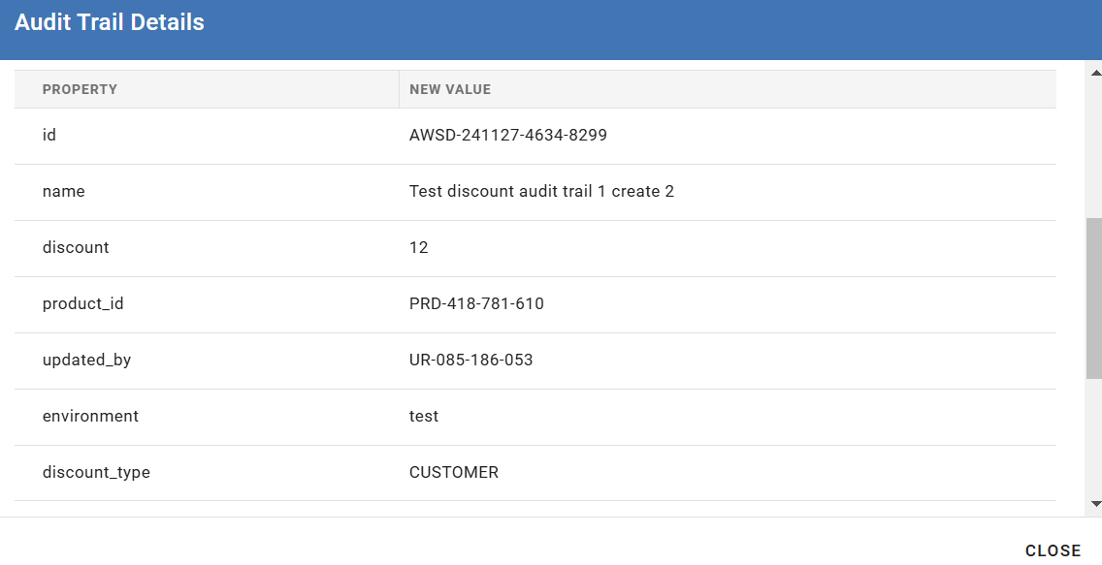This screenshot has height=565, width=1102.
Task: Click the updated_by property label
Action: pyautogui.click(x=86, y=361)
